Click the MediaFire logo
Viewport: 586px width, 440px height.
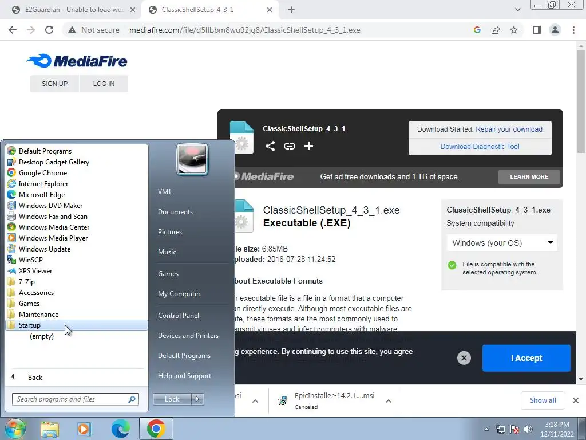tap(77, 61)
